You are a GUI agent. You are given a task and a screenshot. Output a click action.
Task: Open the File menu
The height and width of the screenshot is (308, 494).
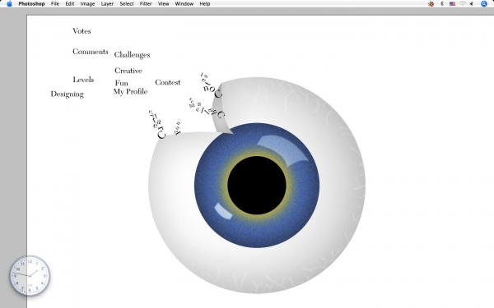click(55, 4)
